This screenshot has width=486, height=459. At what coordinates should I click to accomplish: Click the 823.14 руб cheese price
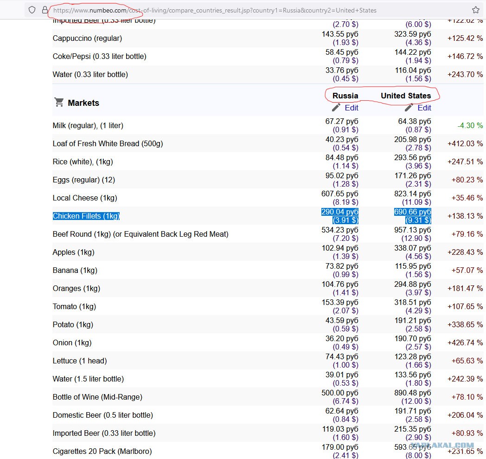pyautogui.click(x=413, y=194)
